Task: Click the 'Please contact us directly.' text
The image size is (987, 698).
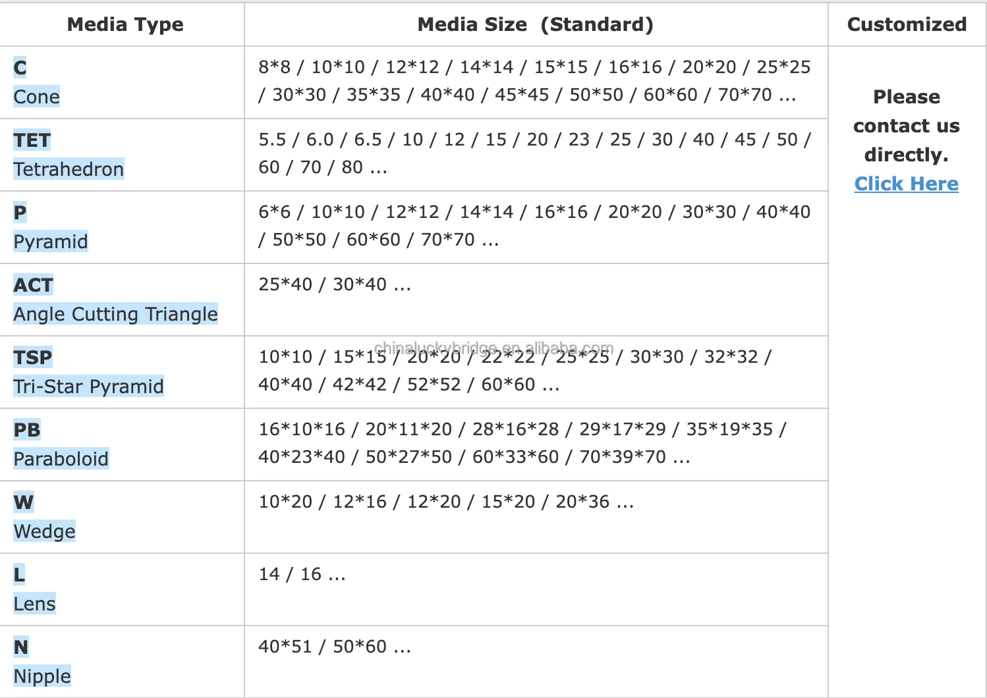Action: 906,126
